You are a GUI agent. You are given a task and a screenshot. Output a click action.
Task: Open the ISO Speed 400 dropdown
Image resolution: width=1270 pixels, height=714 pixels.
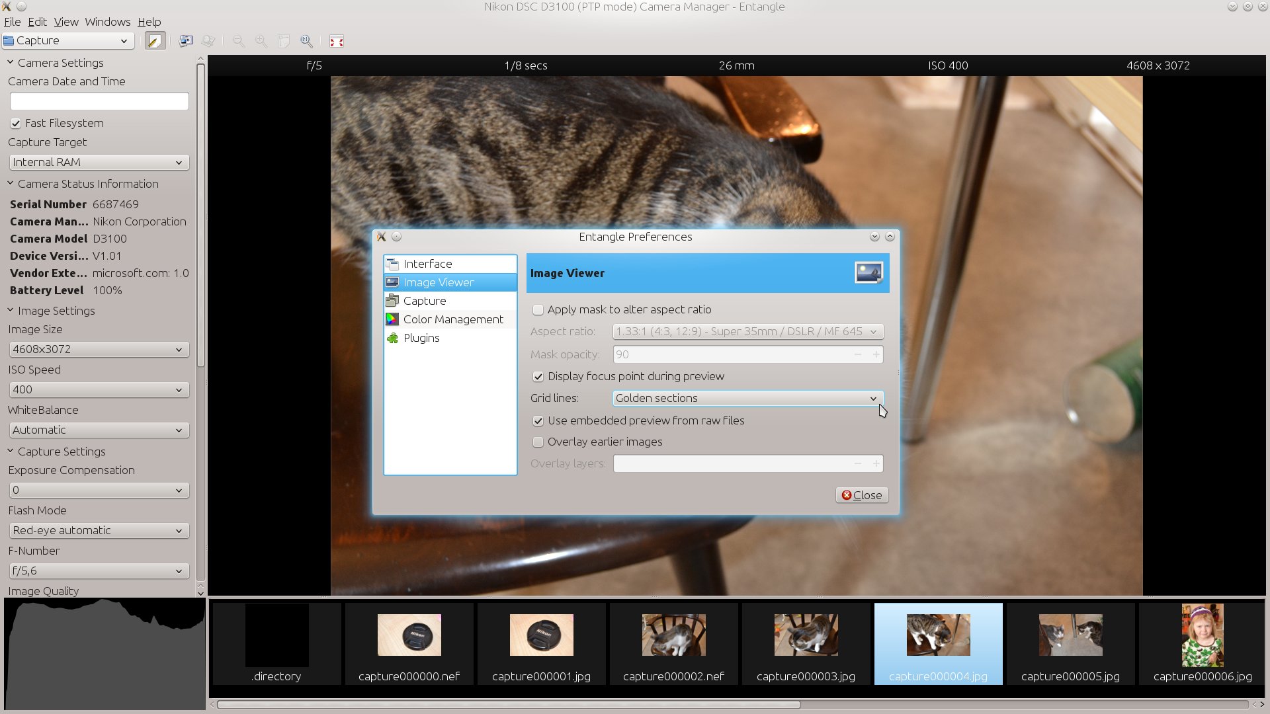tap(99, 389)
